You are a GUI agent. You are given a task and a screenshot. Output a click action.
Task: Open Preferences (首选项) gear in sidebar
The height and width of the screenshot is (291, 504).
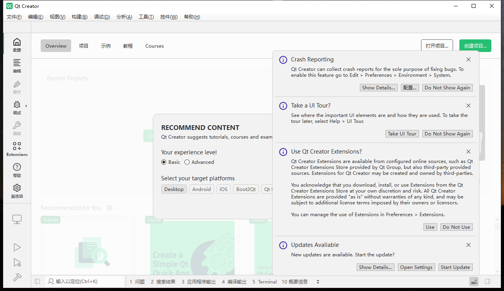pos(17,191)
